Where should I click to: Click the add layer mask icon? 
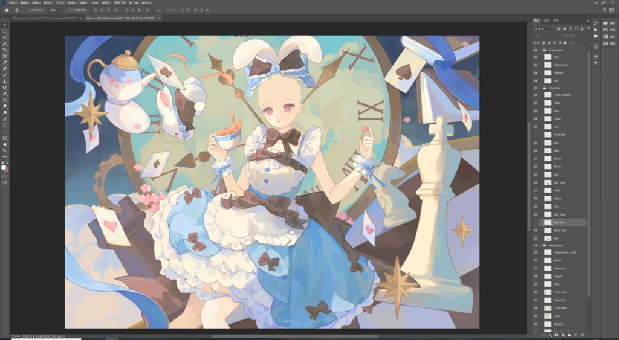pos(556,335)
